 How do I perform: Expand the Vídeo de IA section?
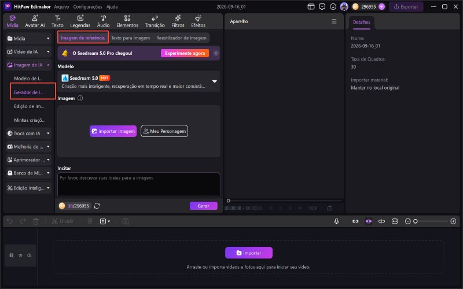[x=28, y=51]
